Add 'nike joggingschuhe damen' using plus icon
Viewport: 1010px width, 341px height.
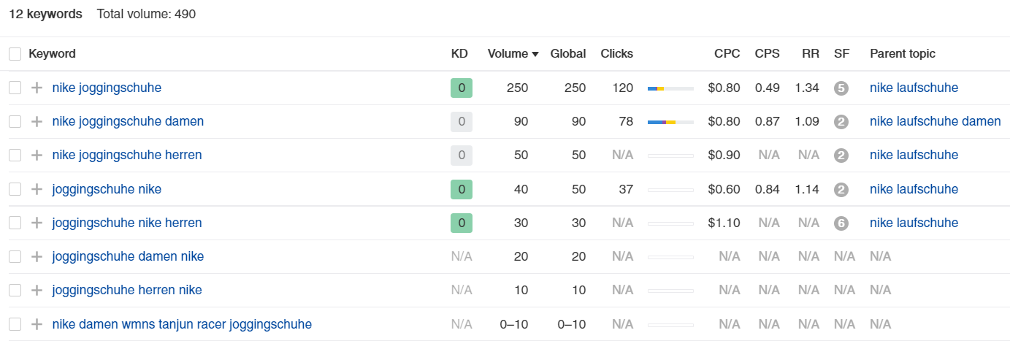pyautogui.click(x=37, y=122)
